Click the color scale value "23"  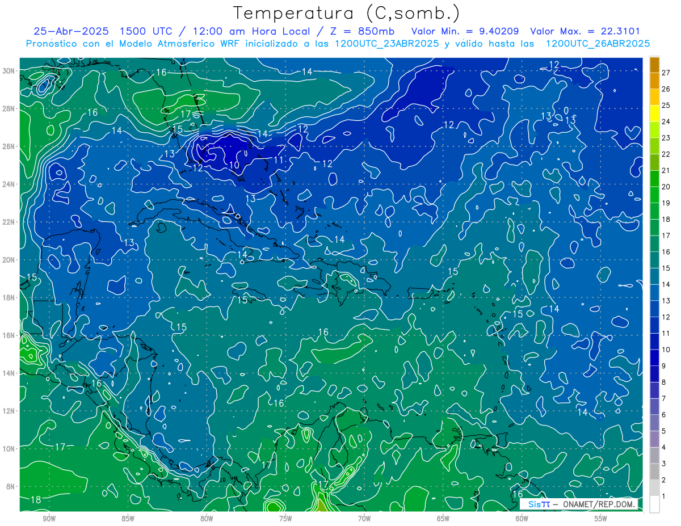(x=666, y=138)
